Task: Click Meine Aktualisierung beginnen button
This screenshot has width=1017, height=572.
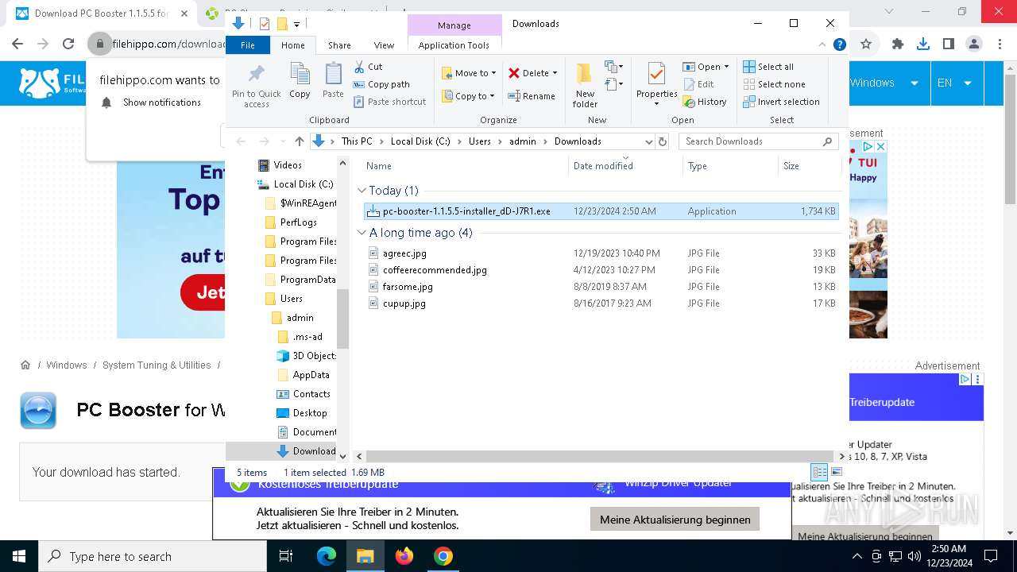Action: point(675,520)
